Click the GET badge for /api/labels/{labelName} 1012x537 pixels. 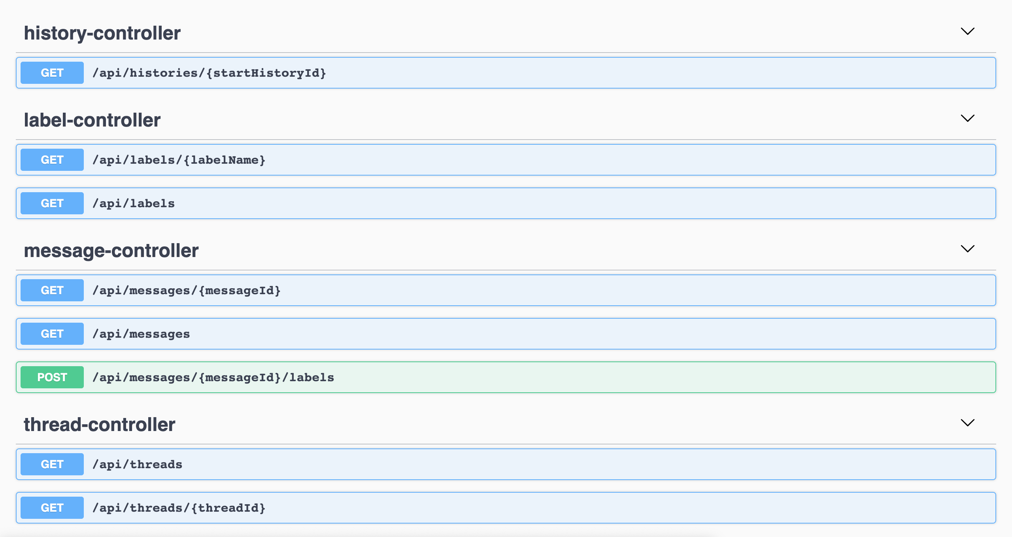(52, 160)
